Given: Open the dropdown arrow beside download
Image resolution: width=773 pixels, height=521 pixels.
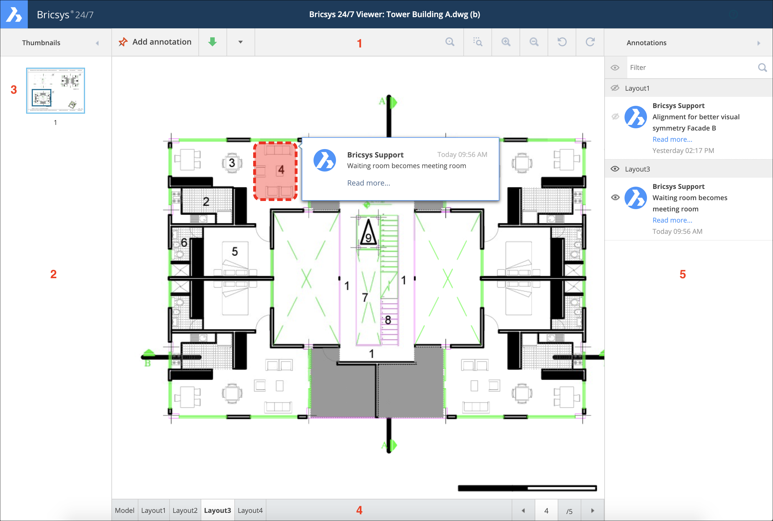Looking at the screenshot, I should [241, 42].
